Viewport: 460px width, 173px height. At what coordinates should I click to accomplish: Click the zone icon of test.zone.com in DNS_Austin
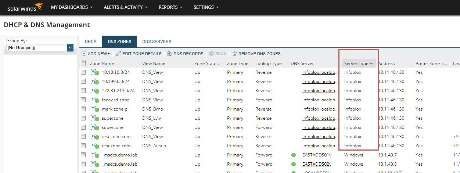click(x=95, y=146)
